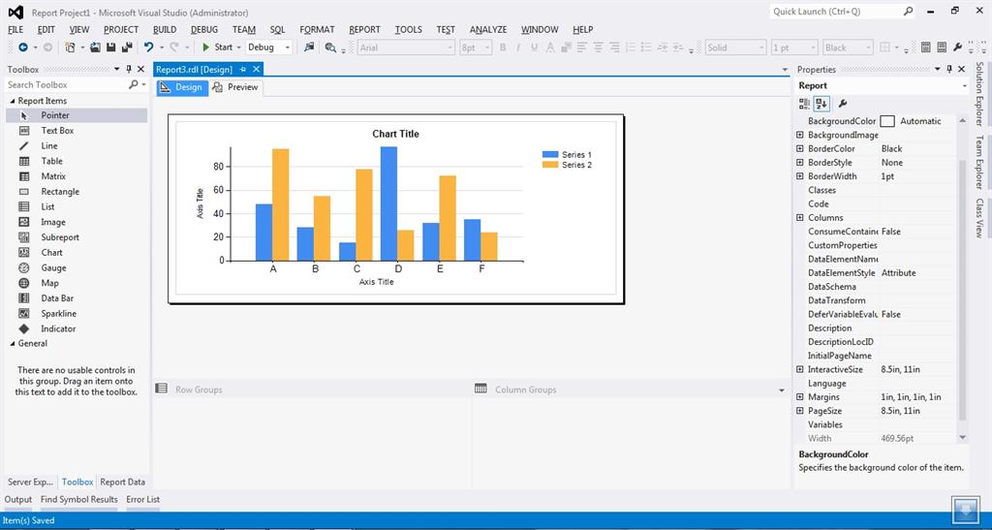Select the Data Bar toolbox item
Screen dimensions: 992x530
77,297
